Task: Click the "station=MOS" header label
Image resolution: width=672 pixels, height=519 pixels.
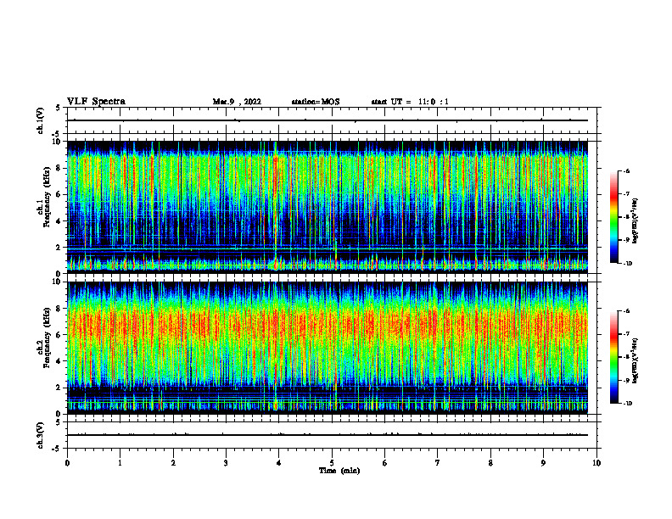Action: pyautogui.click(x=316, y=102)
